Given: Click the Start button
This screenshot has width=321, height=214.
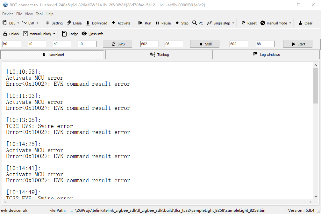Looking at the screenshot, I should pos(298,44).
